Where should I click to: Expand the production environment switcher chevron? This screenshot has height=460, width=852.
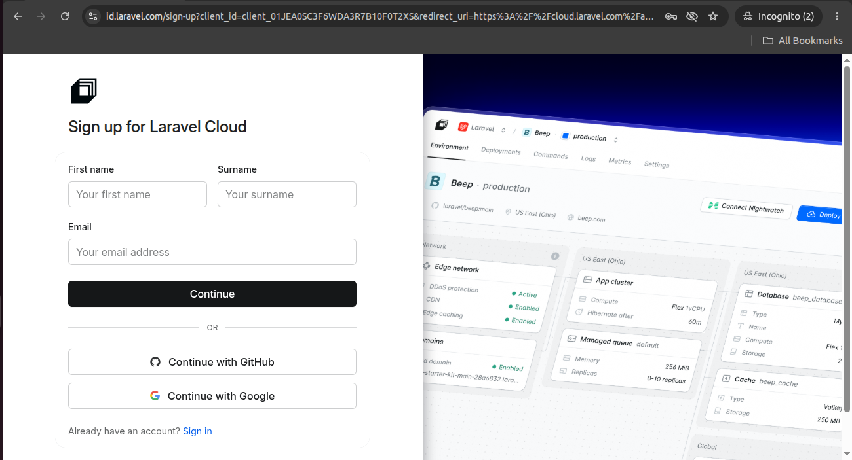(615, 139)
